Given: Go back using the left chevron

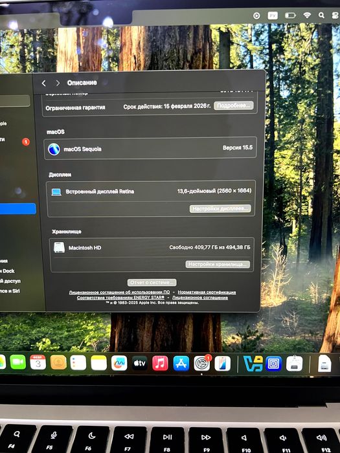Looking at the screenshot, I should coord(43,83).
